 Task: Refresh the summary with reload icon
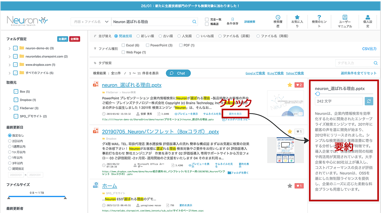pyautogui.click(x=369, y=101)
